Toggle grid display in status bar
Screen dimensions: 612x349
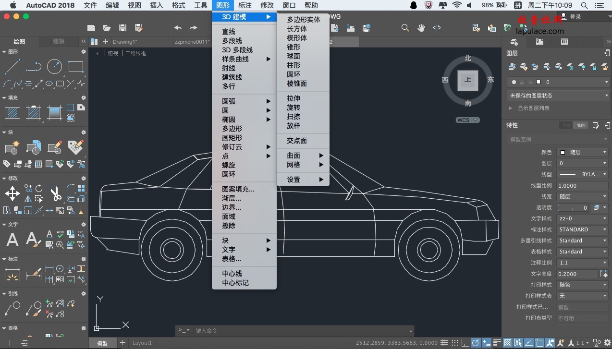444,343
